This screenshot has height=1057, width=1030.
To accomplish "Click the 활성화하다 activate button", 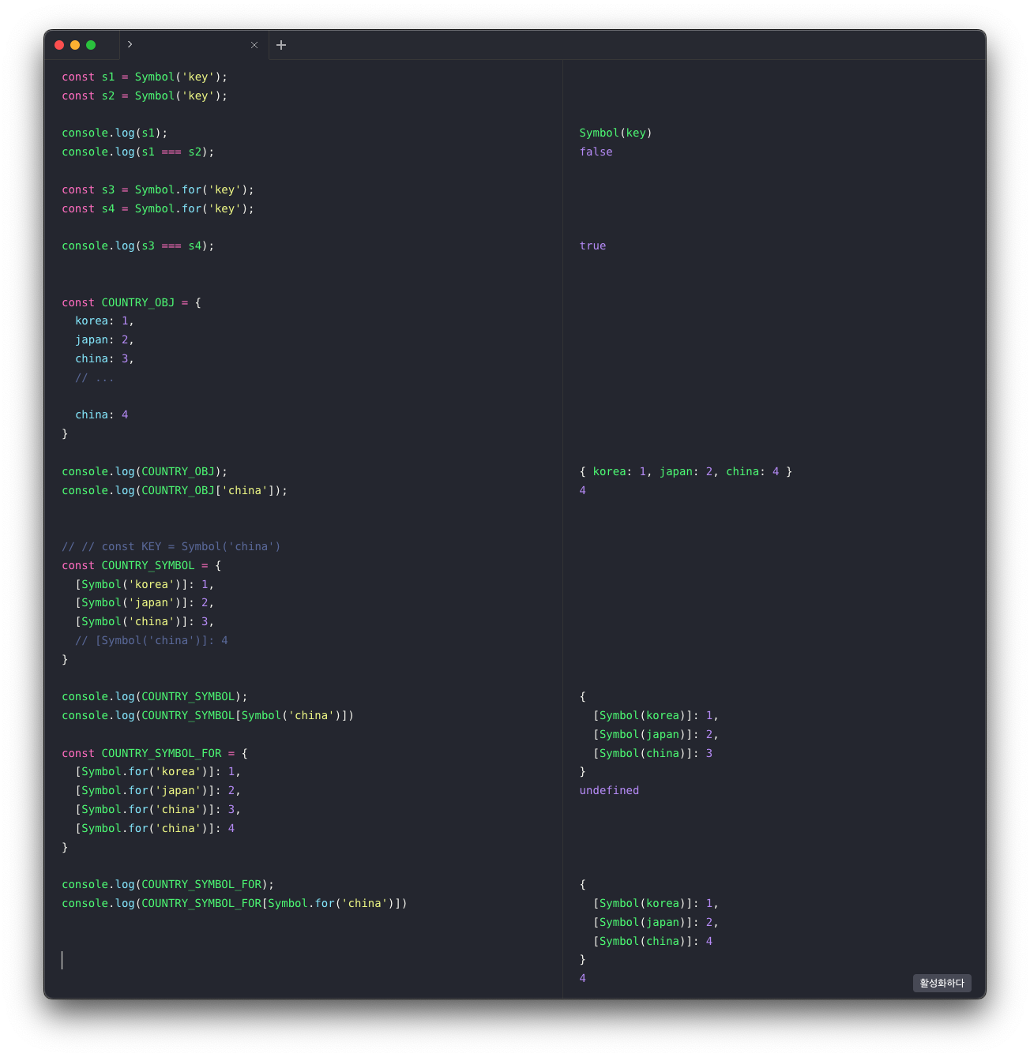I will (942, 983).
